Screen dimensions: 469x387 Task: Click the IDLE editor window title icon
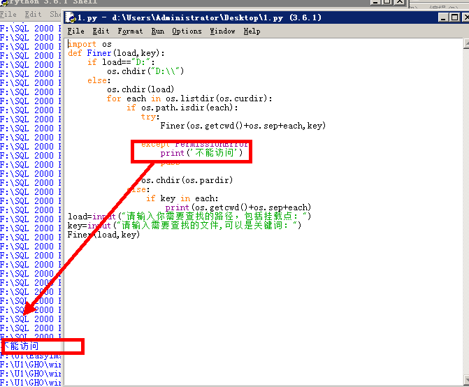click(71, 17)
